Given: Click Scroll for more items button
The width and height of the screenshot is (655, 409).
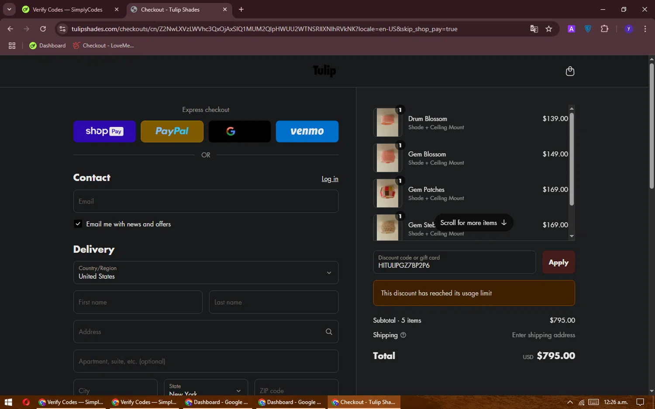Looking at the screenshot, I should point(474,223).
